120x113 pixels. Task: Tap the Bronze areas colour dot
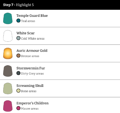pos(18,56)
